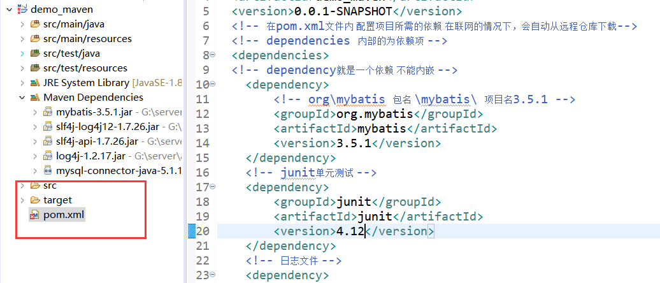Click the target folder icon
The image size is (660, 283).
coord(36,200)
